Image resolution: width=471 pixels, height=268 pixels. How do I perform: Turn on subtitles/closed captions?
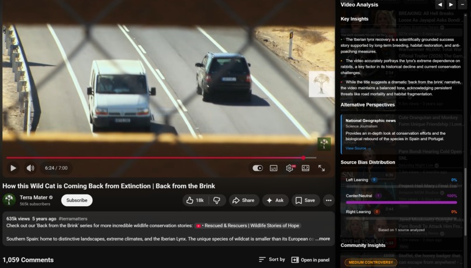pos(273,168)
